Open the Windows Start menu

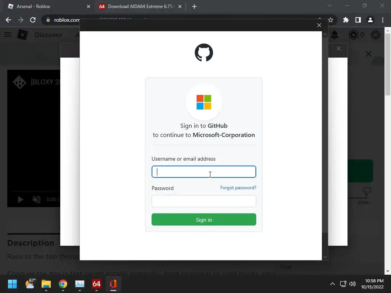(12, 284)
